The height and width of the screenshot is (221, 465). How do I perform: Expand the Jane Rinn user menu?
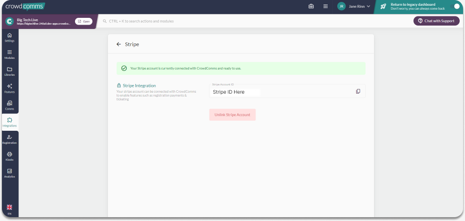[x=354, y=6]
